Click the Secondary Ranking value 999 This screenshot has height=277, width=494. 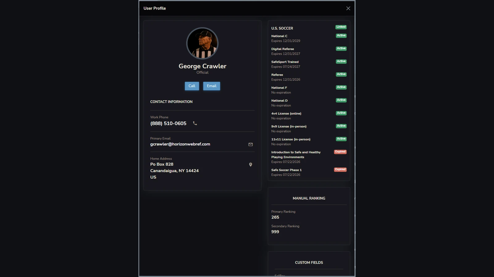pyautogui.click(x=275, y=232)
